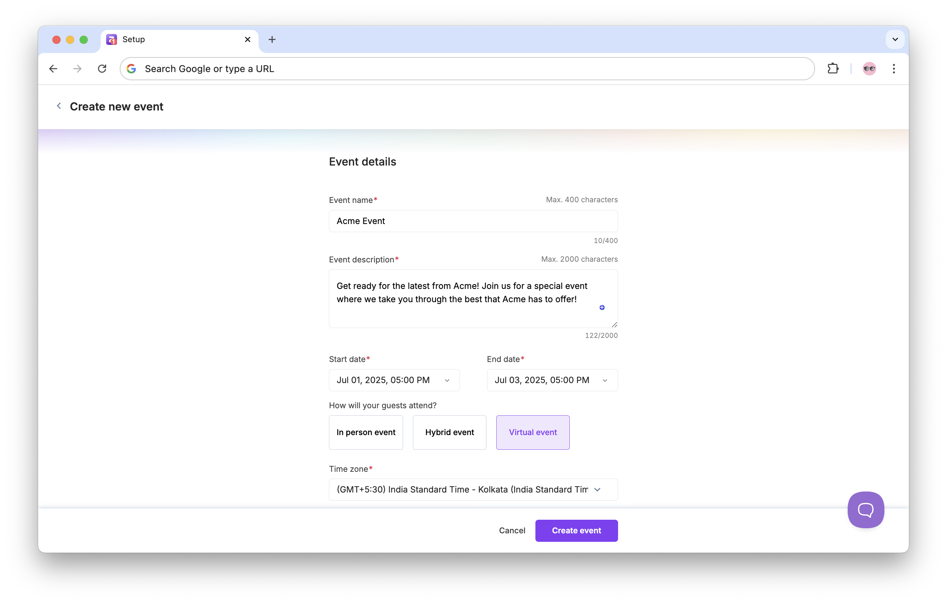The image size is (947, 603).
Task: Click the Event name input field
Action: tap(473, 221)
